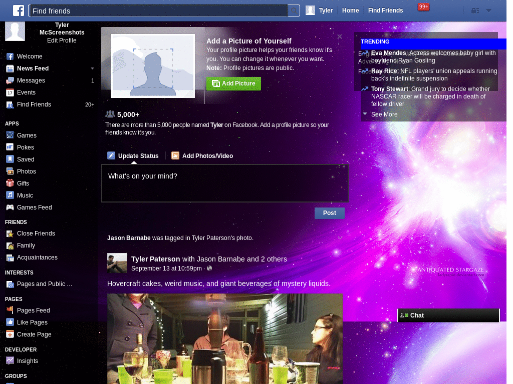Click the sidebar profile avatar
The image size is (513, 384).
[x=15, y=31]
